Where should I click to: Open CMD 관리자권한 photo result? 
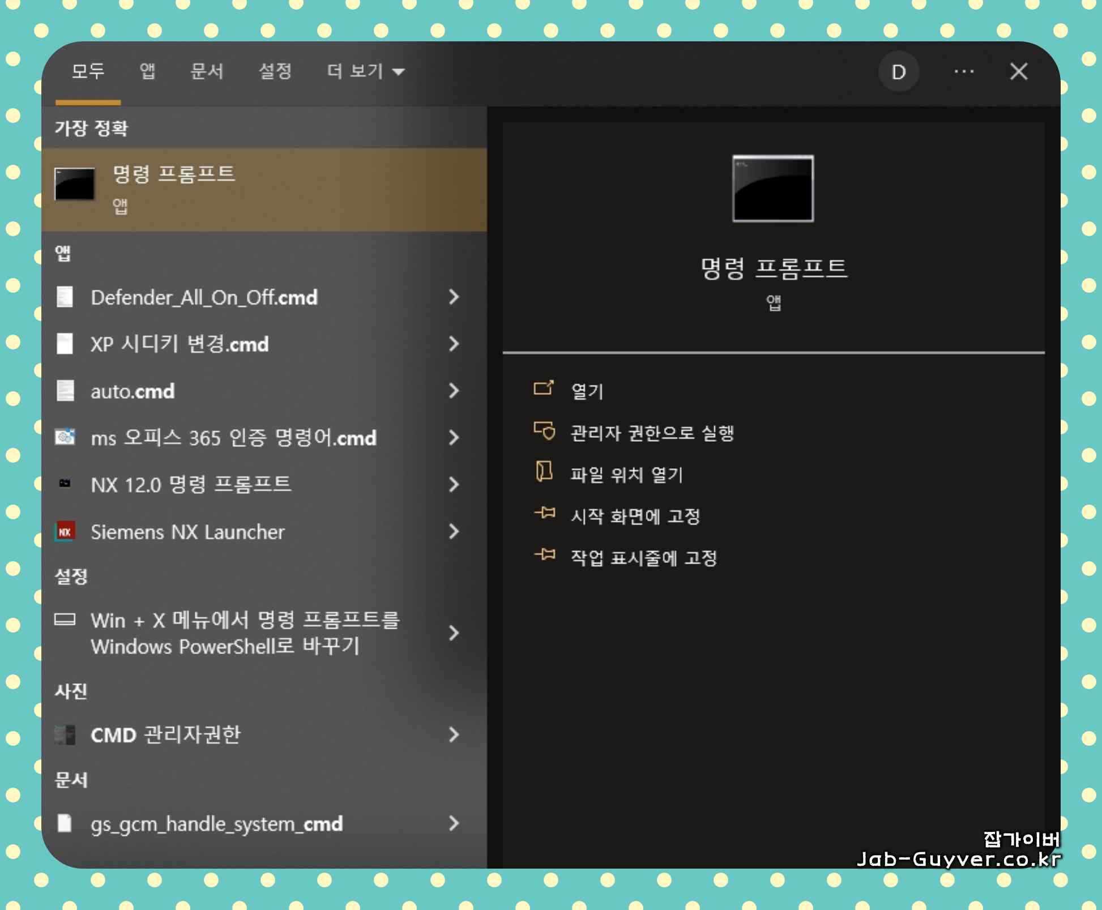tap(165, 735)
